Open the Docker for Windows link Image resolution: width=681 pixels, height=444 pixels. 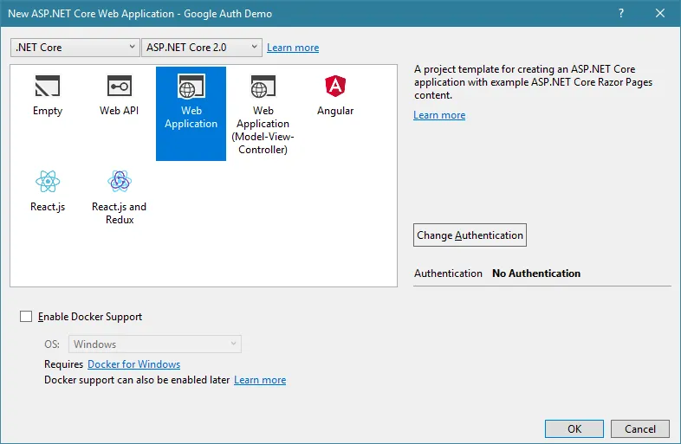133,364
